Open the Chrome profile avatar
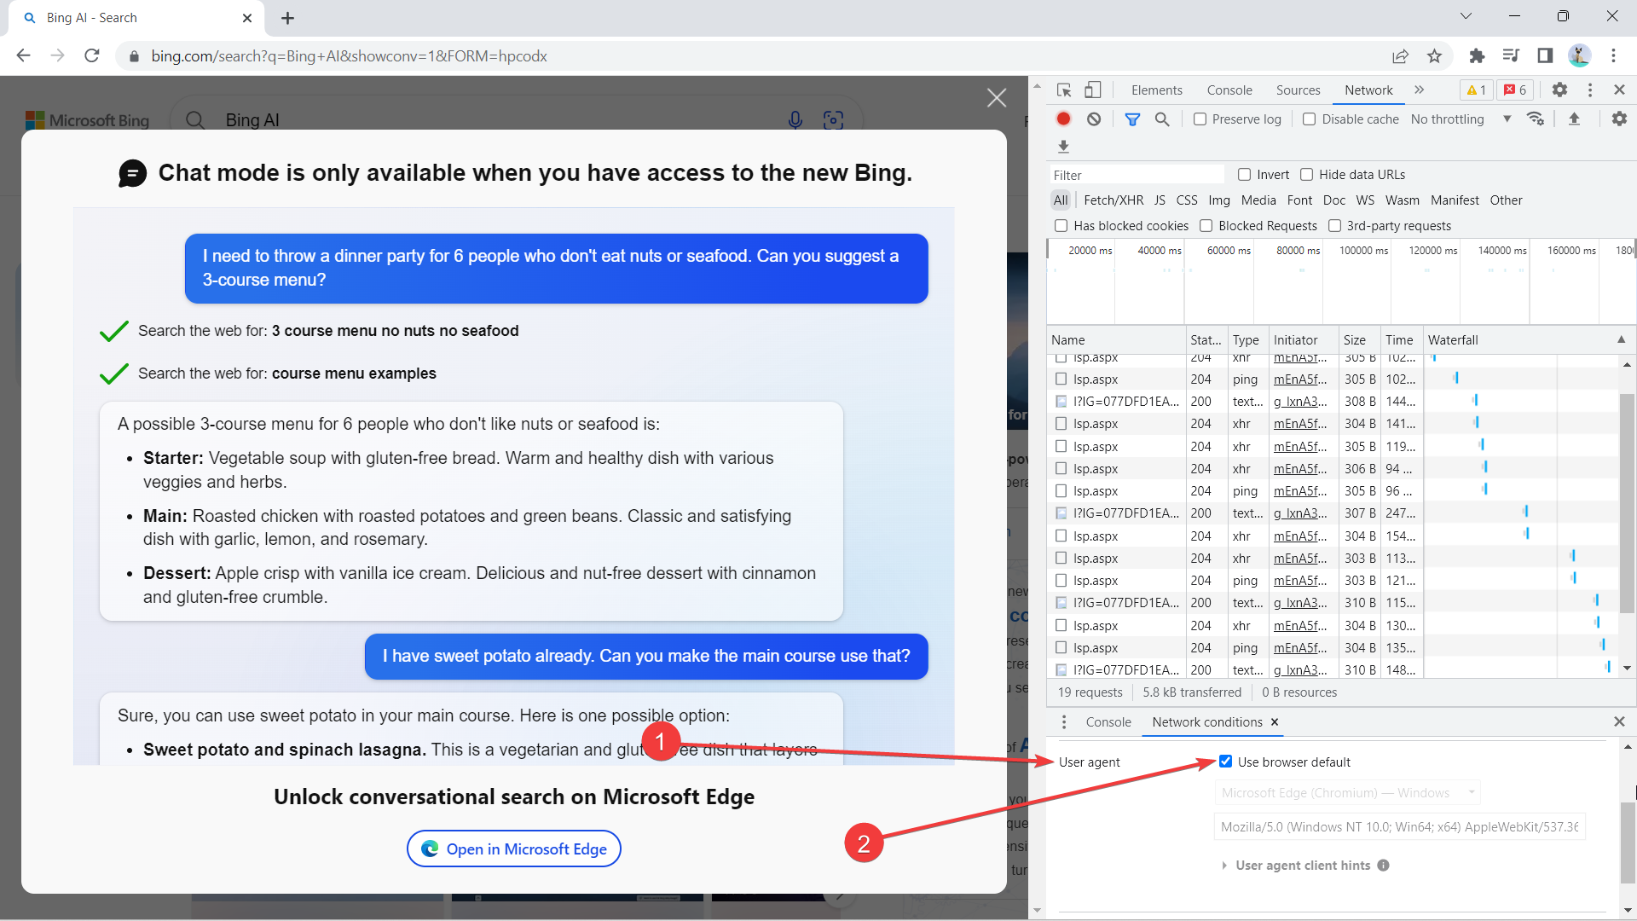 [x=1579, y=56]
